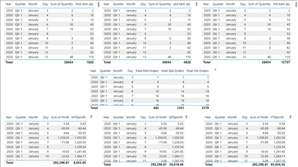Click Sum of Profit header in YTDprofit table
298x167 pixels.
(x=259, y=117)
